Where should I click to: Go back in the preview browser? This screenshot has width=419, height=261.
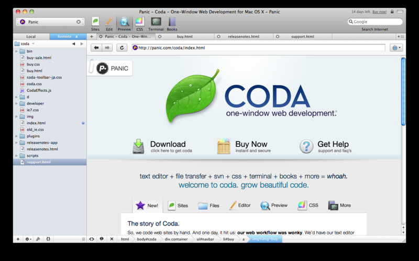(96, 48)
